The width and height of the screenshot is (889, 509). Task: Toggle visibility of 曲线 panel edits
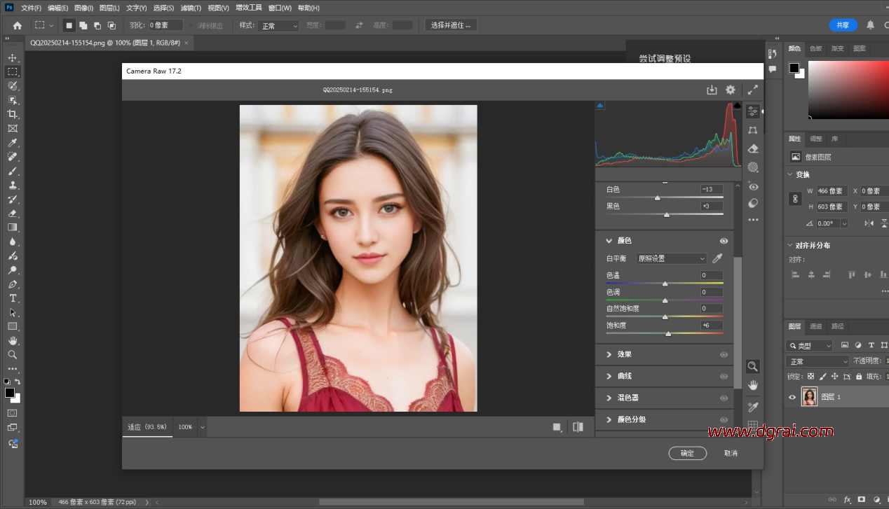coord(724,377)
